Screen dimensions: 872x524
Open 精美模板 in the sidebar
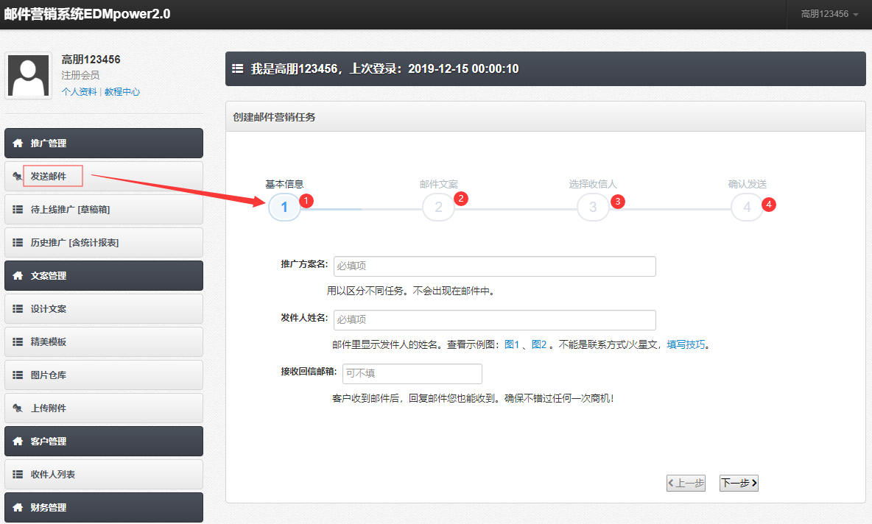coord(103,341)
